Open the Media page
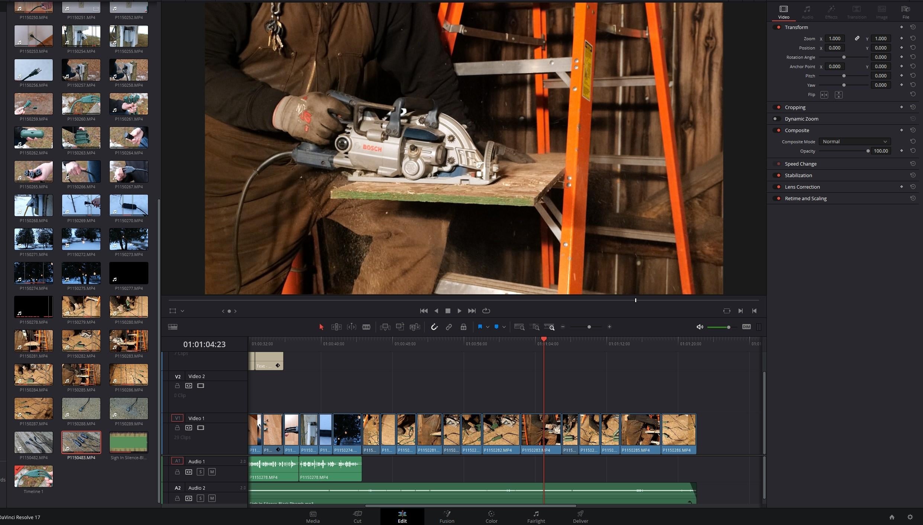The image size is (923, 525). [313, 517]
